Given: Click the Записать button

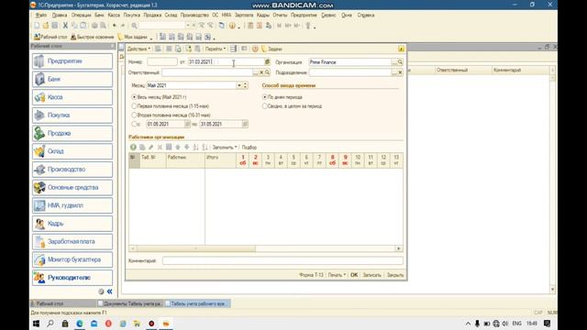Looking at the screenshot, I should [371, 275].
